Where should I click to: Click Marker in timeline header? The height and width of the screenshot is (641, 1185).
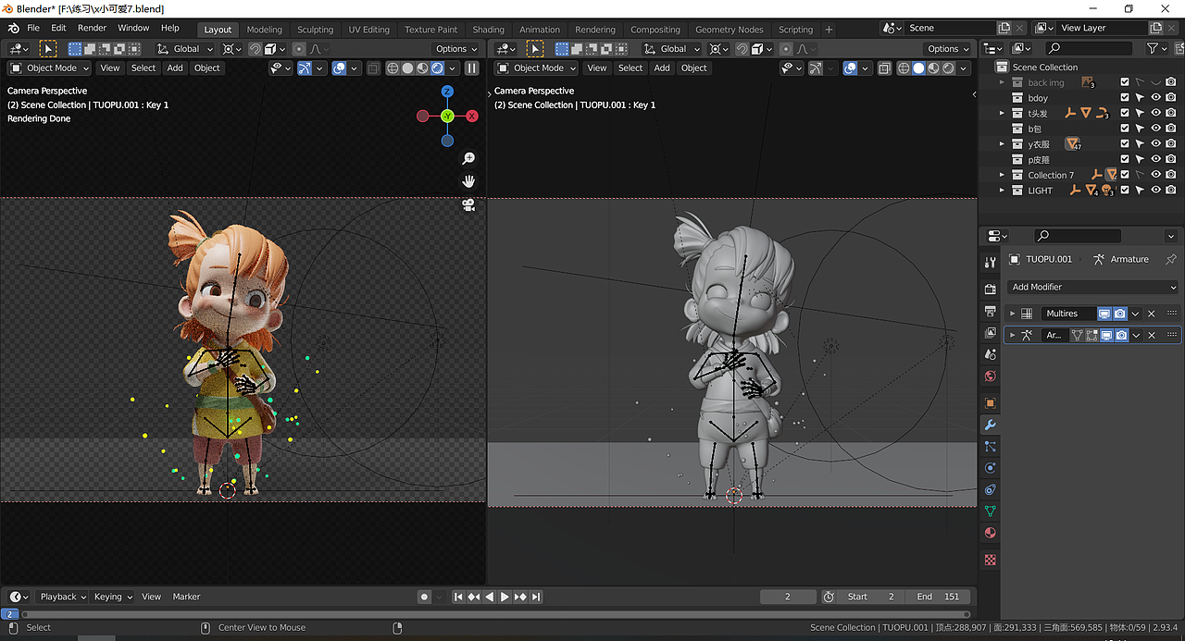(186, 597)
